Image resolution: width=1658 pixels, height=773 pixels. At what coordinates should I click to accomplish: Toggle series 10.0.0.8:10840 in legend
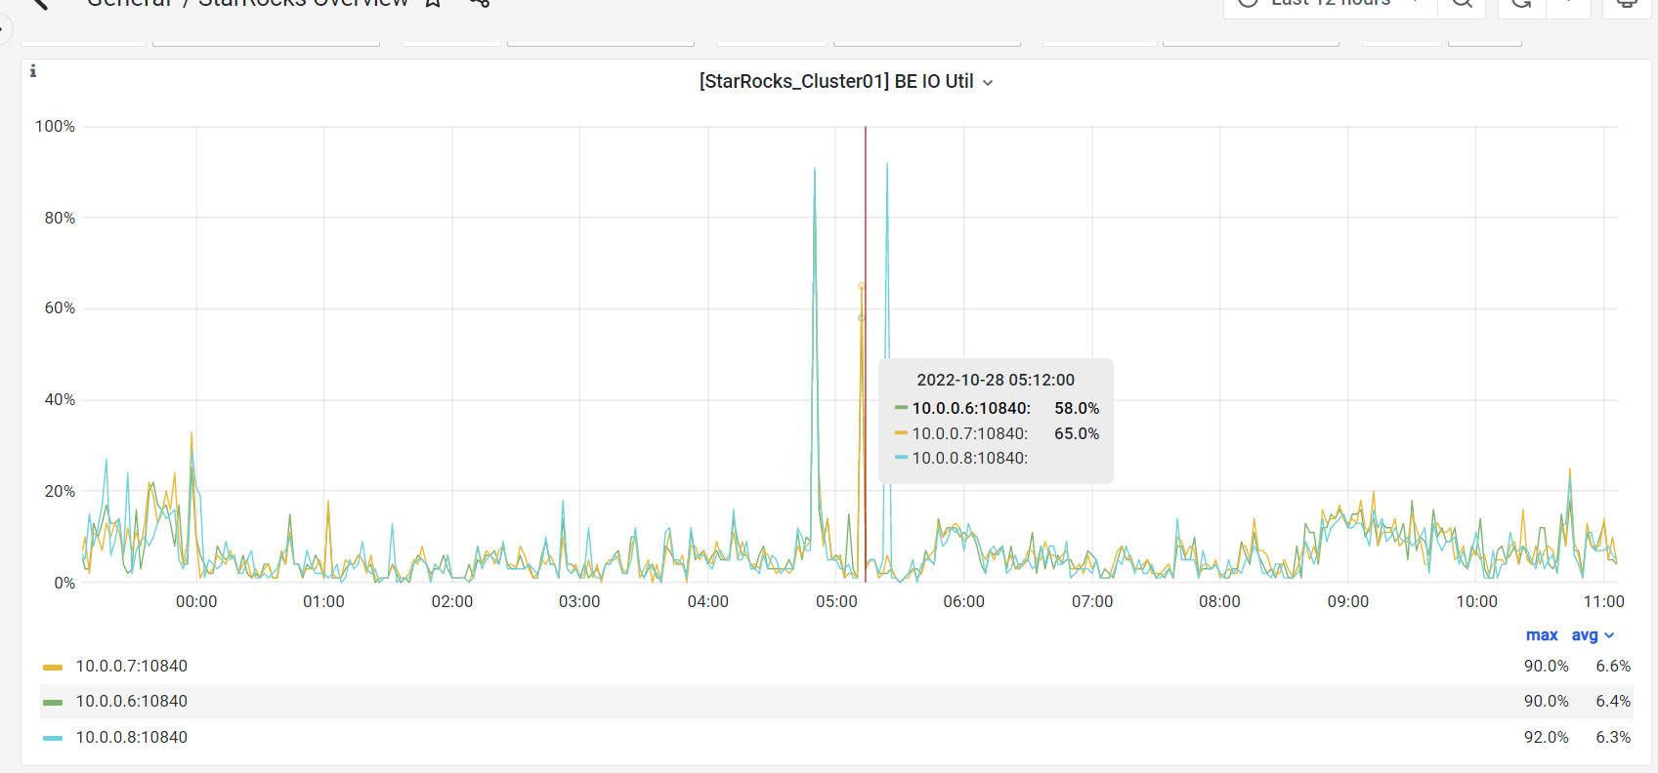(132, 738)
